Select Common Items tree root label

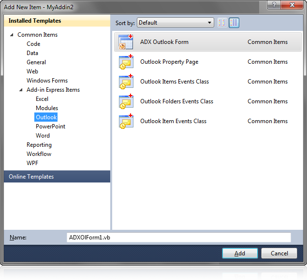[37, 35]
